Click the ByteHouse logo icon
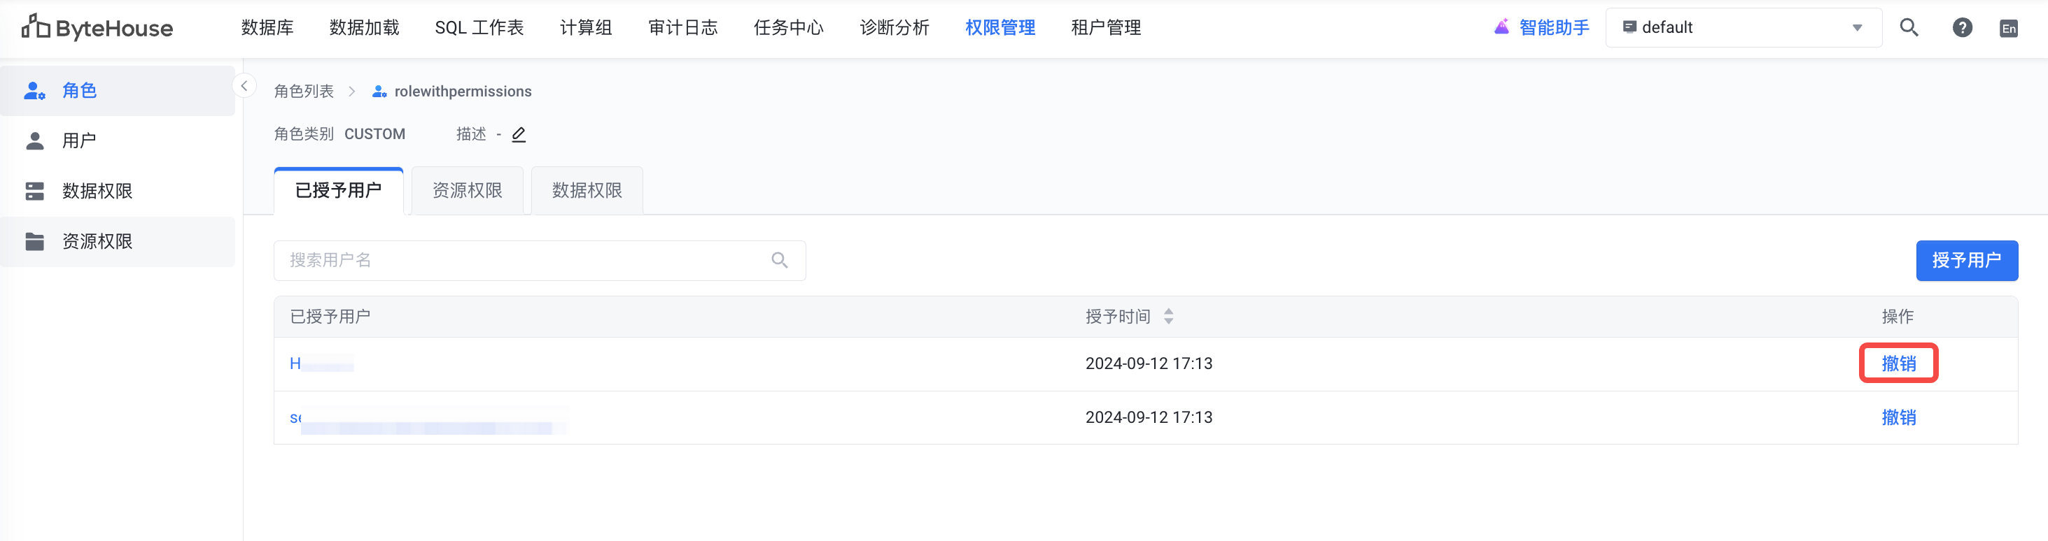 [x=35, y=27]
